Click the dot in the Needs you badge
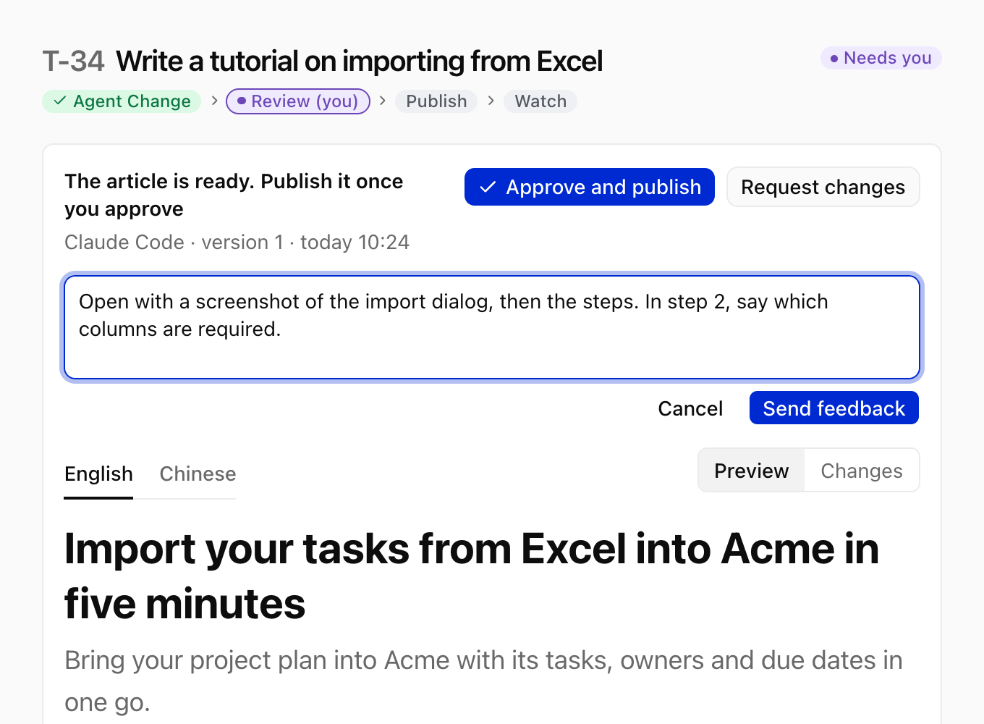Image resolution: width=984 pixels, height=724 pixels. pos(834,58)
